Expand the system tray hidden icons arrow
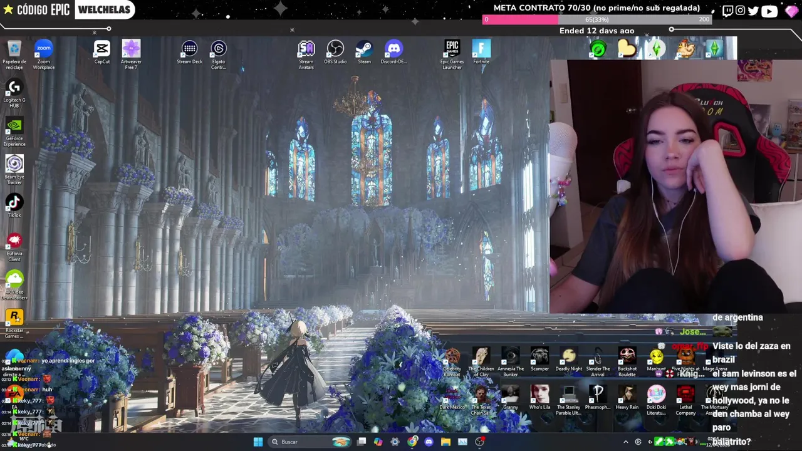Viewport: 802px width, 451px height. [625, 442]
